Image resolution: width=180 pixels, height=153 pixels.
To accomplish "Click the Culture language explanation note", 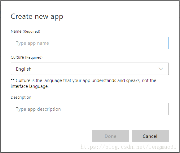I will [x=83, y=83].
